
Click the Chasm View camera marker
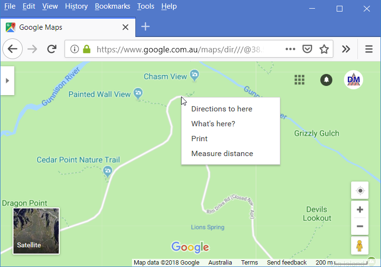195,75
